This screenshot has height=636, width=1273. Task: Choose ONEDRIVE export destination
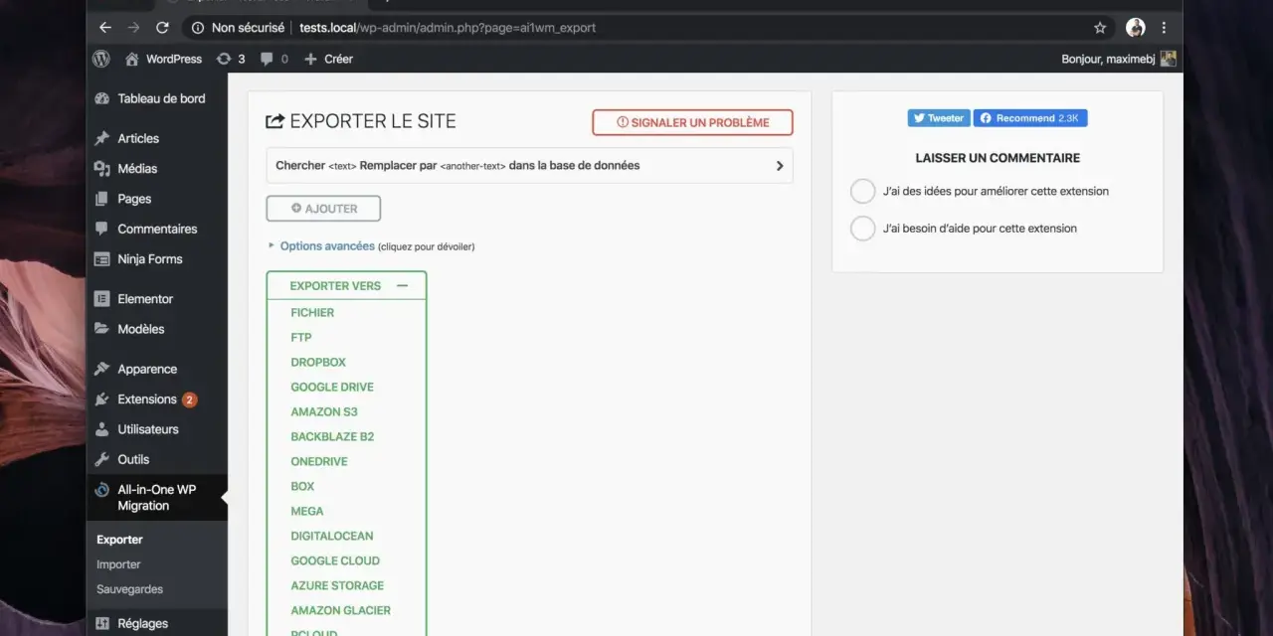click(319, 462)
